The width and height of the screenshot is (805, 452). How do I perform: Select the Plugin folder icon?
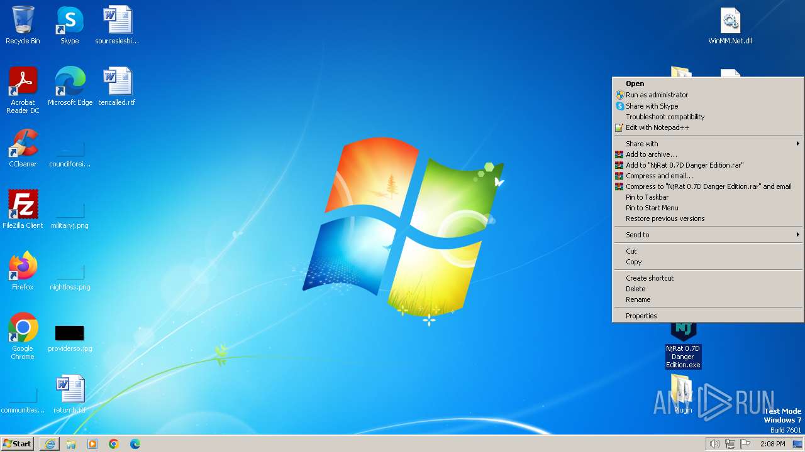[x=683, y=394]
